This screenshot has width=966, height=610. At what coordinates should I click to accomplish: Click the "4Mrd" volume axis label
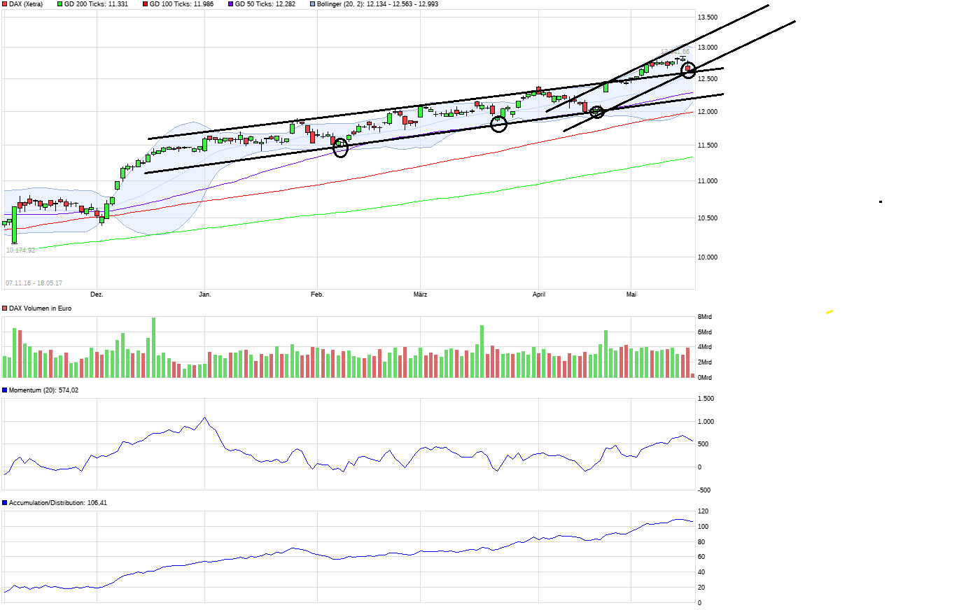coord(705,347)
